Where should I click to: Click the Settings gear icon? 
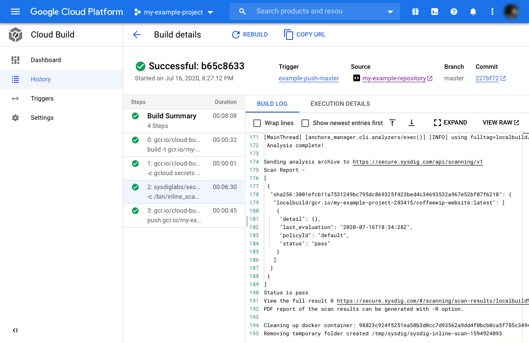coord(15,118)
